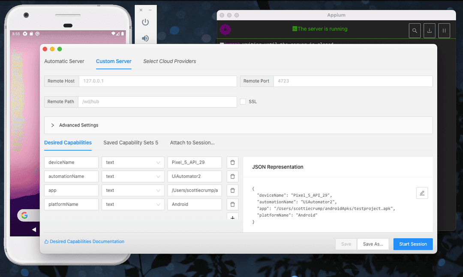Delete the automationName capability row

[232, 176]
